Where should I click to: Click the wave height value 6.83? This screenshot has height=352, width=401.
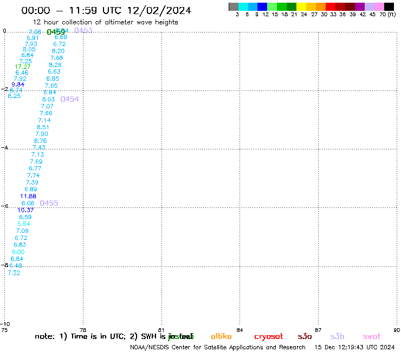[x=20, y=245]
